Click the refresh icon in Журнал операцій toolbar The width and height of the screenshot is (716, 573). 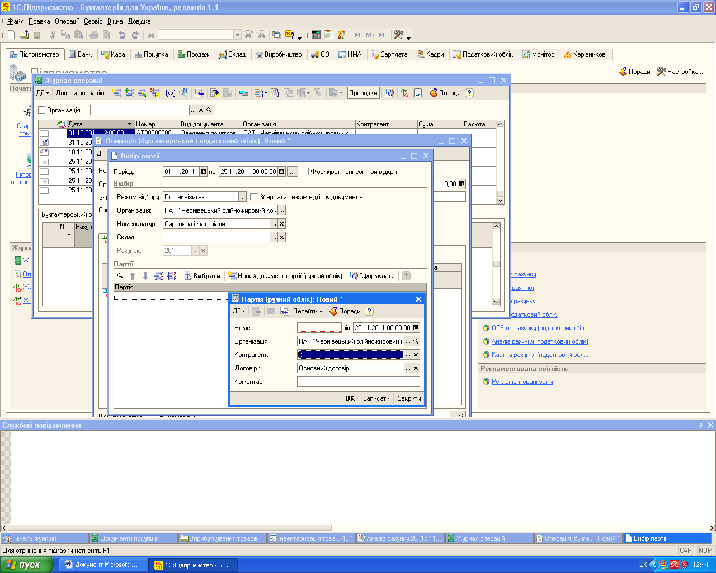click(390, 93)
